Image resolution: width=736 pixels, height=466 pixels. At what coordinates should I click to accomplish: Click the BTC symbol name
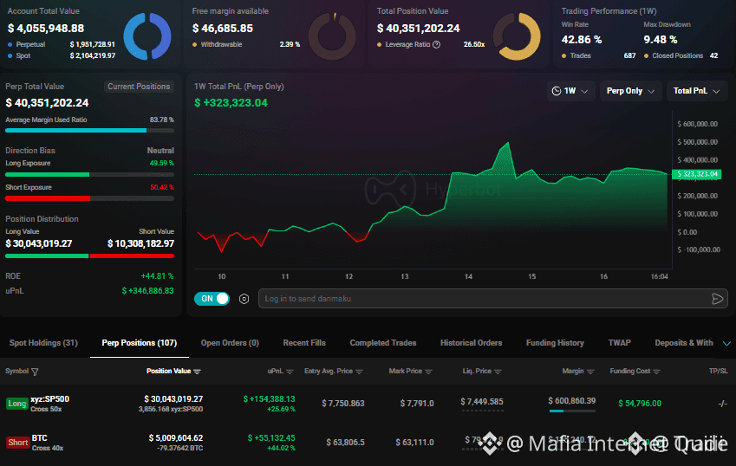point(39,438)
